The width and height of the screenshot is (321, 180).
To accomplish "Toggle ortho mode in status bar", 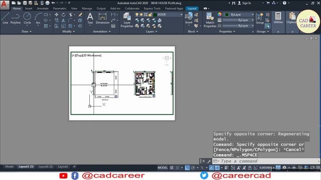I will coord(187,167).
